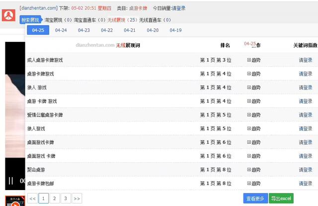Click keyword 桌游卡牌包邮
The image size is (318, 206).
click(x=41, y=184)
